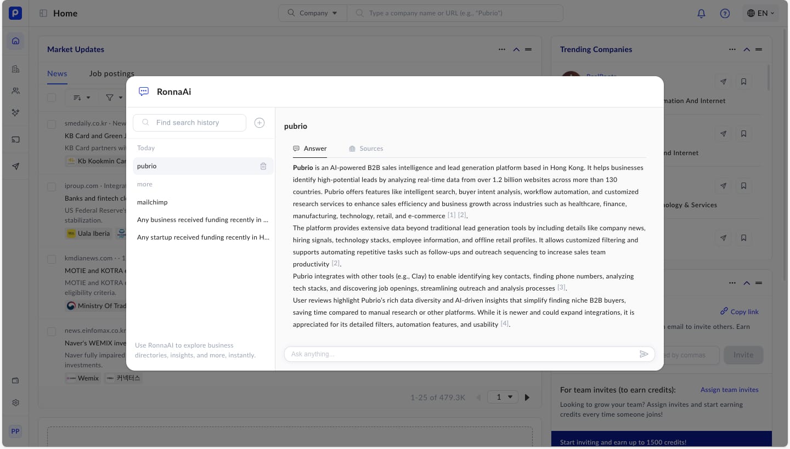The image size is (790, 449).
Task: Check the select-all news checkbox
Action: pos(52,98)
